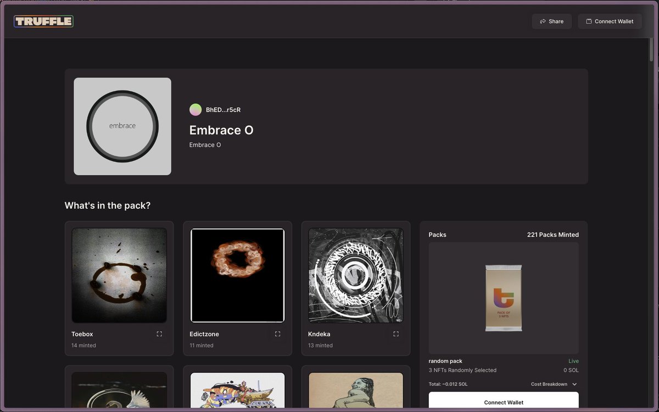Image resolution: width=659 pixels, height=412 pixels.
Task: Click the "Kndeka" title text
Action: click(319, 334)
